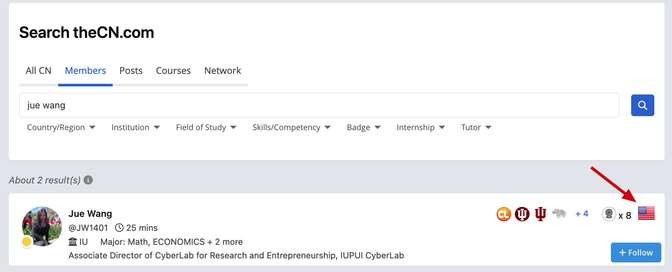Click the circular IU crimson badge
Screen dimensions: 672x272
coord(522,214)
